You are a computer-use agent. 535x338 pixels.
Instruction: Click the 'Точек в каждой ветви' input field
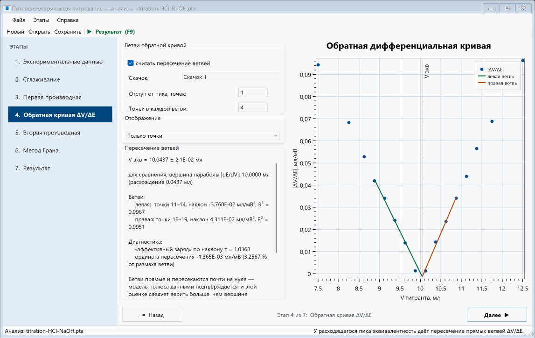pyautogui.click(x=253, y=107)
